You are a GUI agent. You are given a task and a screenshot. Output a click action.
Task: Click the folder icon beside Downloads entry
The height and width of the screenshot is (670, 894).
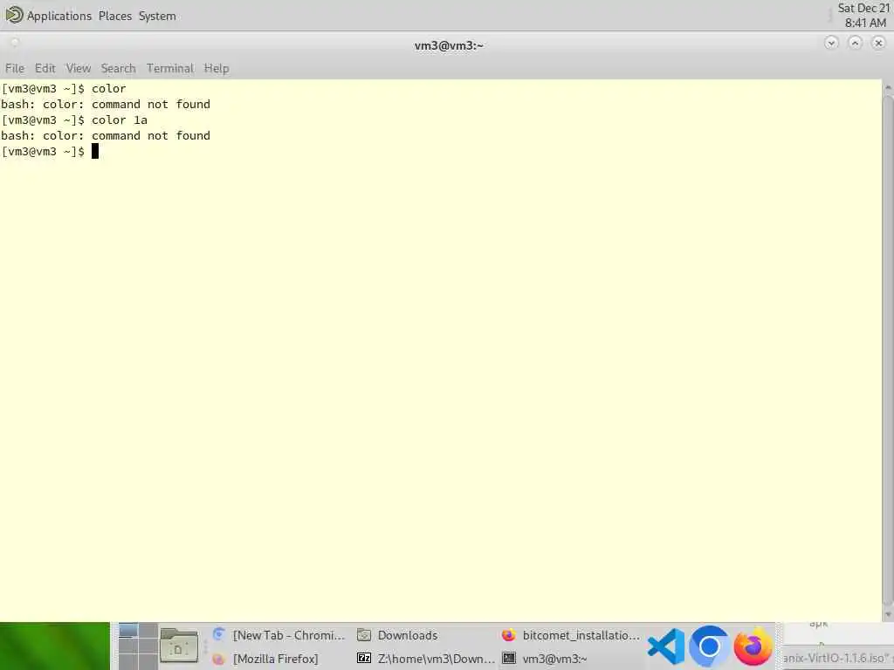tap(364, 635)
